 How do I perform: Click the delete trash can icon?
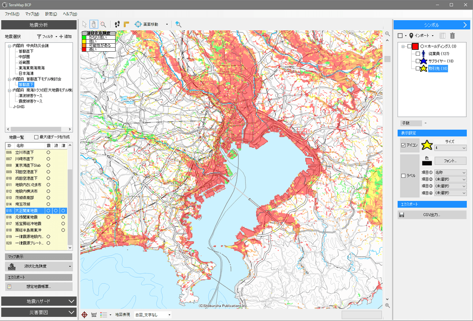coord(452,36)
